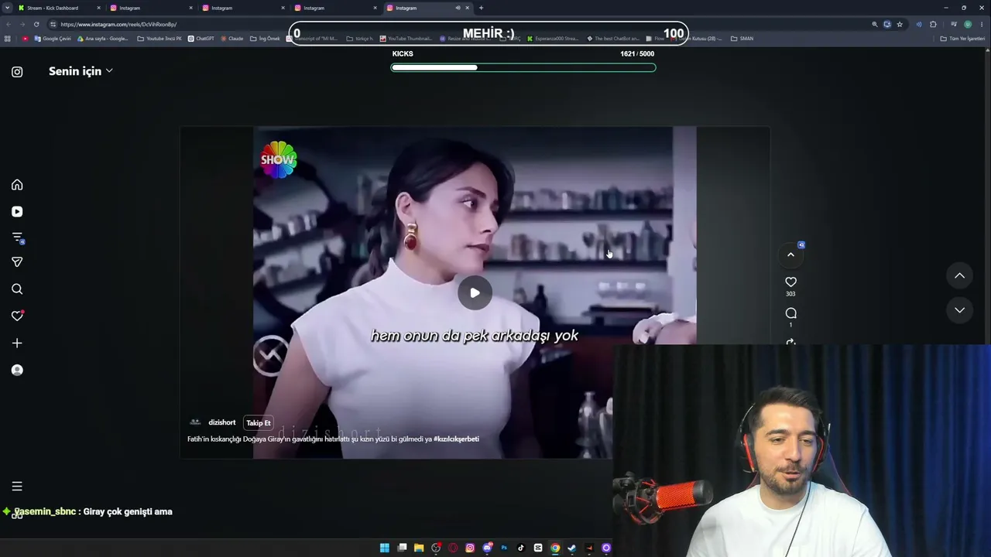Open Discord from the taskbar
Viewport: 991px width, 557px height.
tap(487, 548)
